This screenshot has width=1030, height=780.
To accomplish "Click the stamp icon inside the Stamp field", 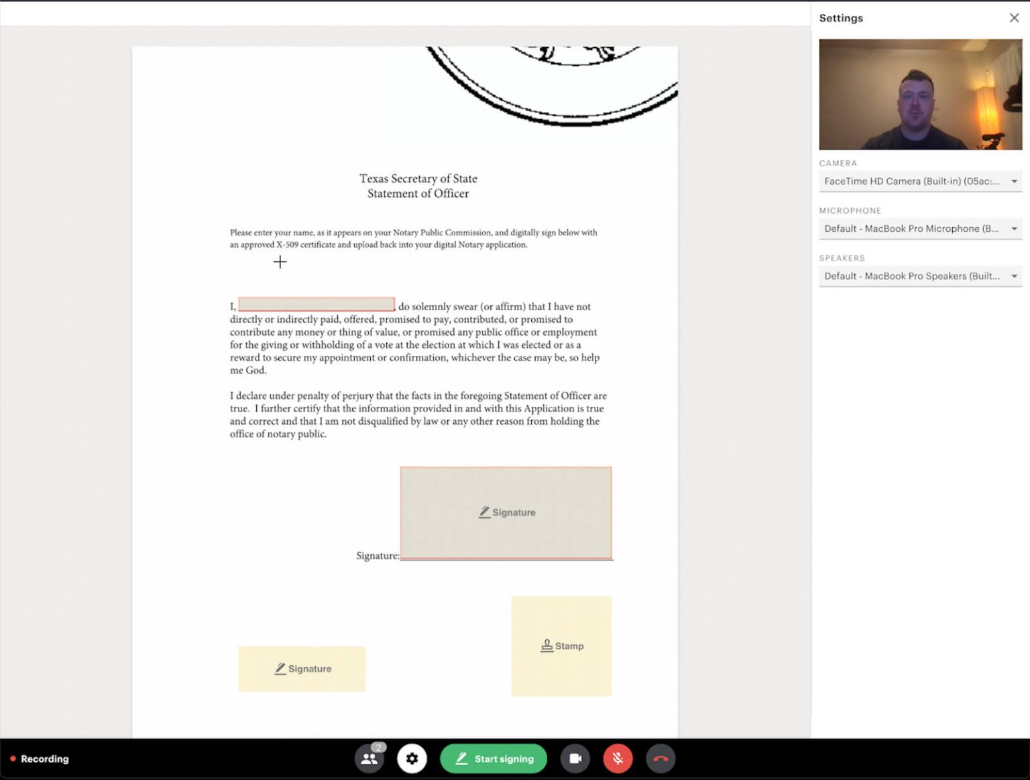I will pyautogui.click(x=547, y=645).
